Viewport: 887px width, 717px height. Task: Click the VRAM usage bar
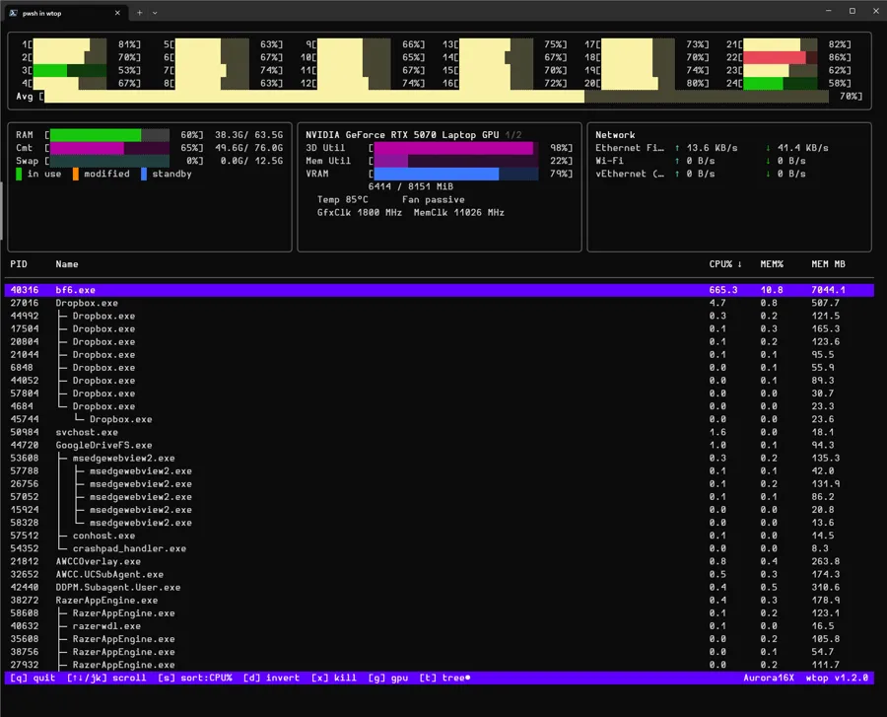tap(456, 174)
